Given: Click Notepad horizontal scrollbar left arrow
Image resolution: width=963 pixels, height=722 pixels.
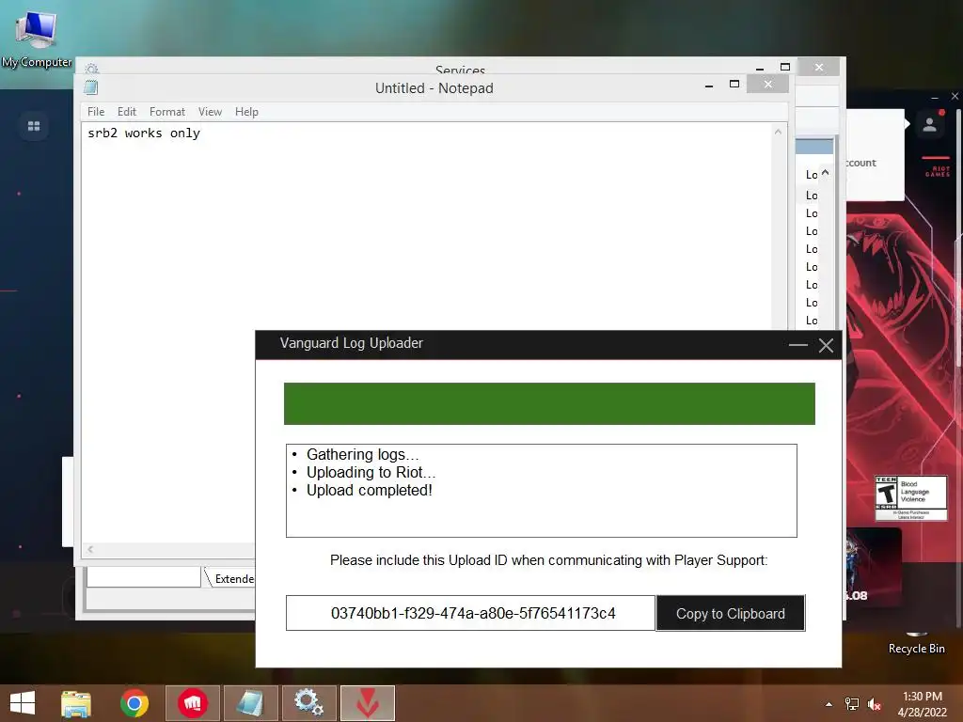Looking at the screenshot, I should [90, 549].
